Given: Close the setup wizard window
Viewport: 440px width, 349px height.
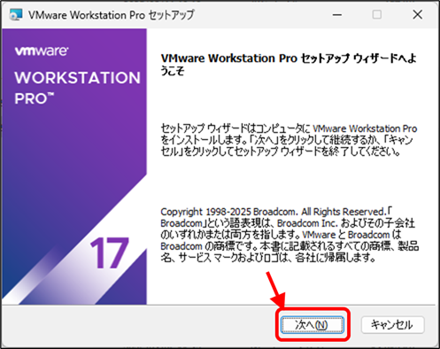Looking at the screenshot, I should [x=417, y=14].
